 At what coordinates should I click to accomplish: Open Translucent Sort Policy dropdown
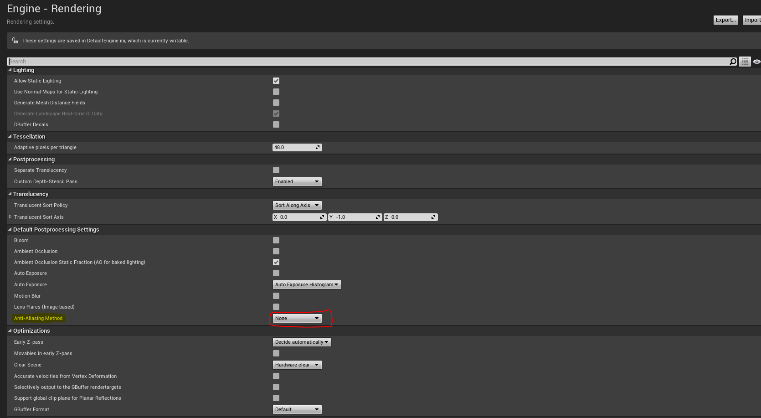pos(297,205)
